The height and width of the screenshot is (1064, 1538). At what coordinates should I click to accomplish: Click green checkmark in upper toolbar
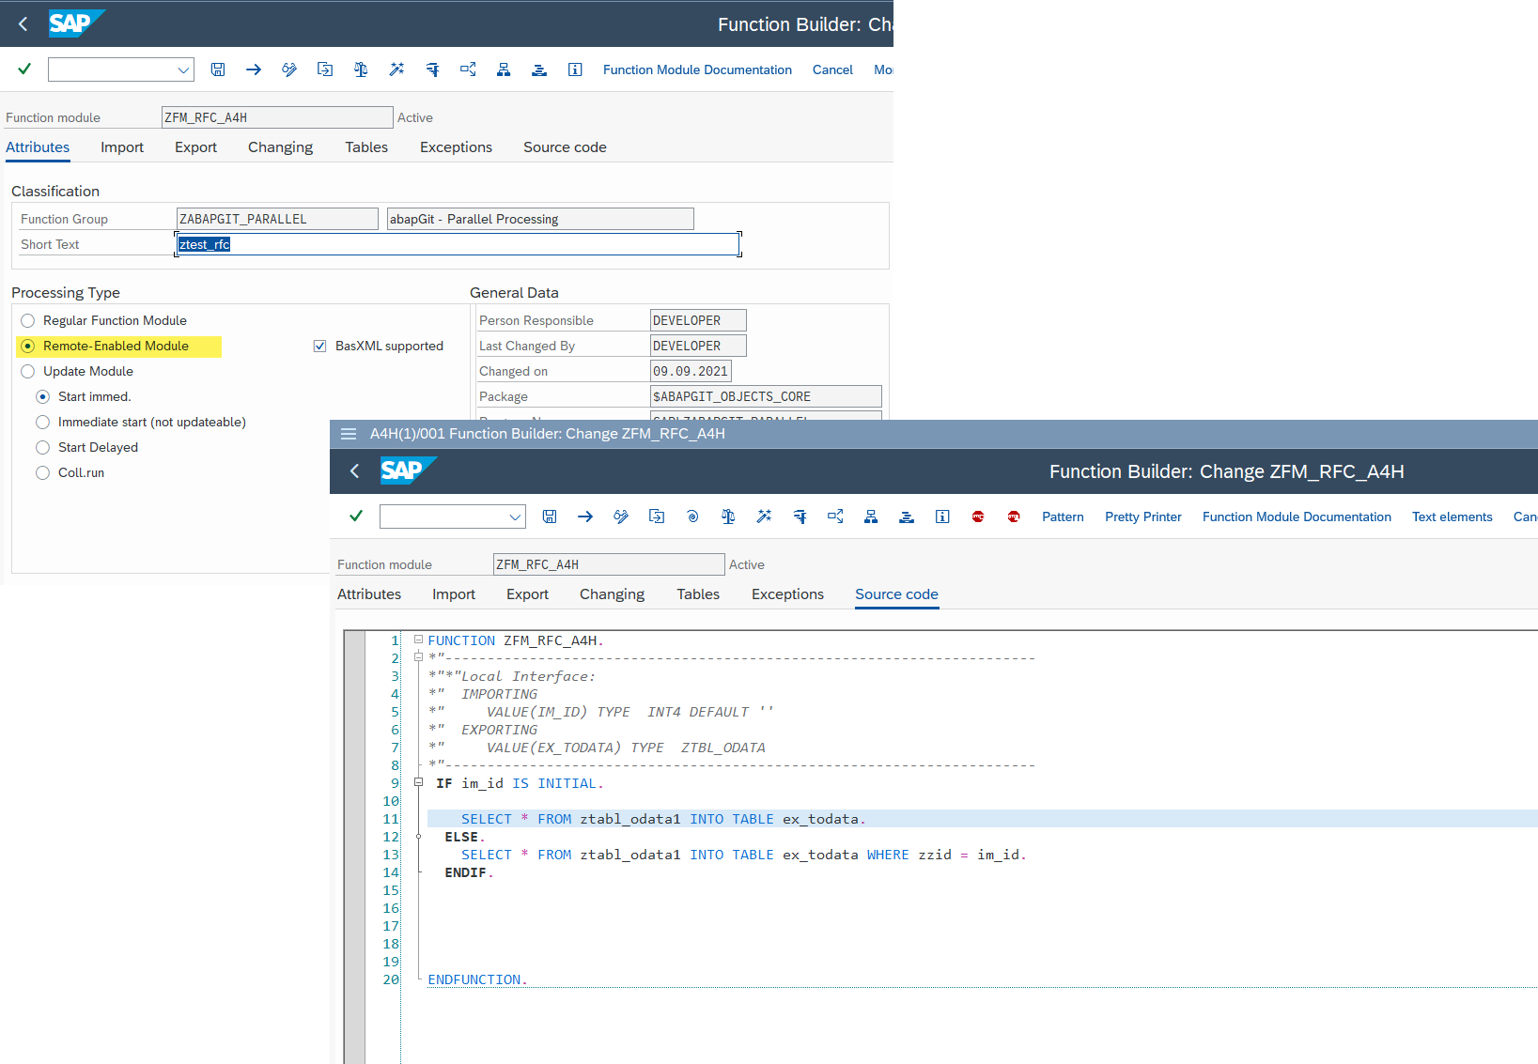click(24, 69)
